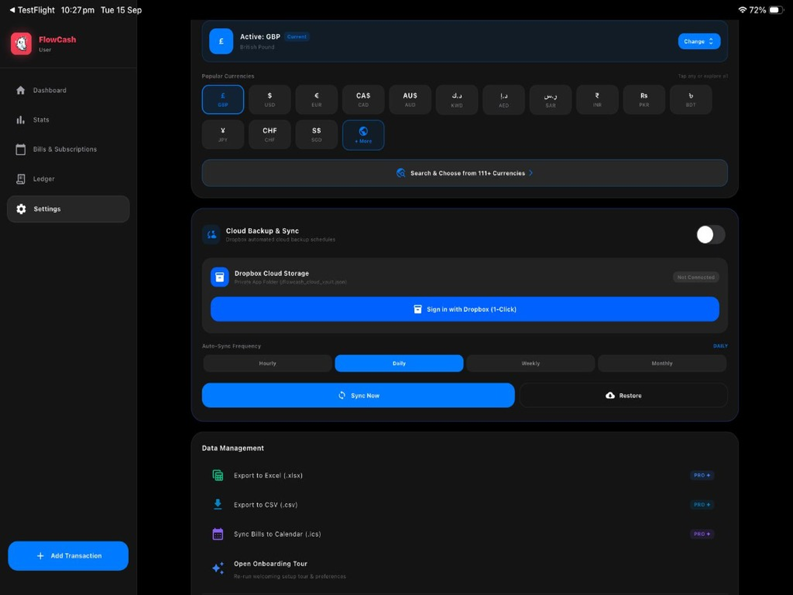Toggle the Cloud Backup & Sync switch
The width and height of the screenshot is (793, 595).
click(711, 235)
